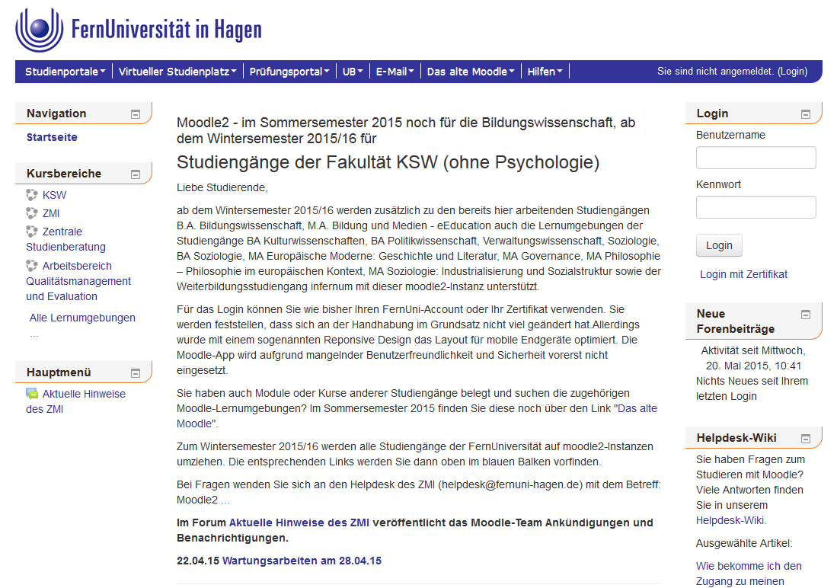Open the ZMI course area link

pos(51,213)
